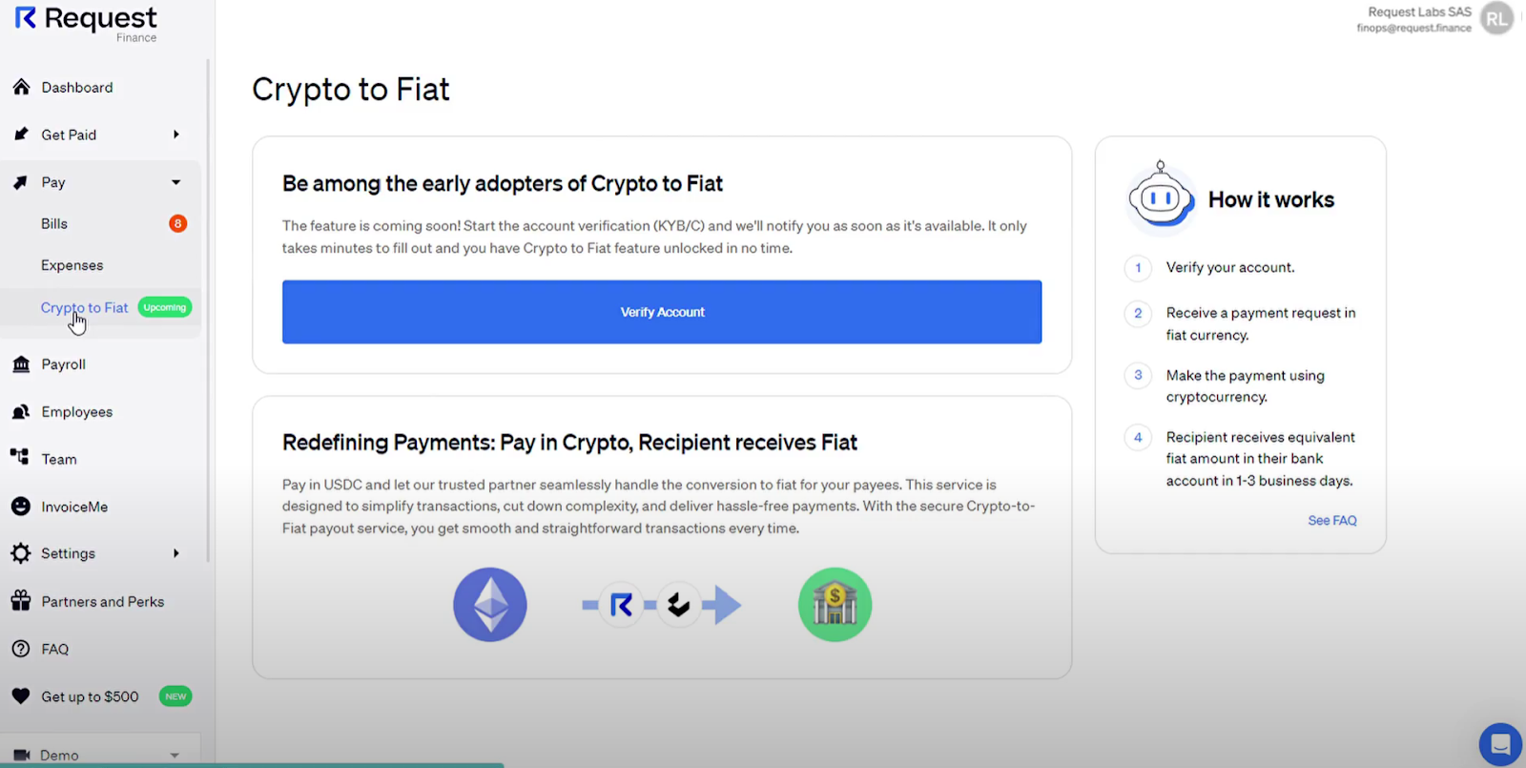1526x768 pixels.
Task: Go to Dashboard in sidebar
Action: (x=77, y=87)
